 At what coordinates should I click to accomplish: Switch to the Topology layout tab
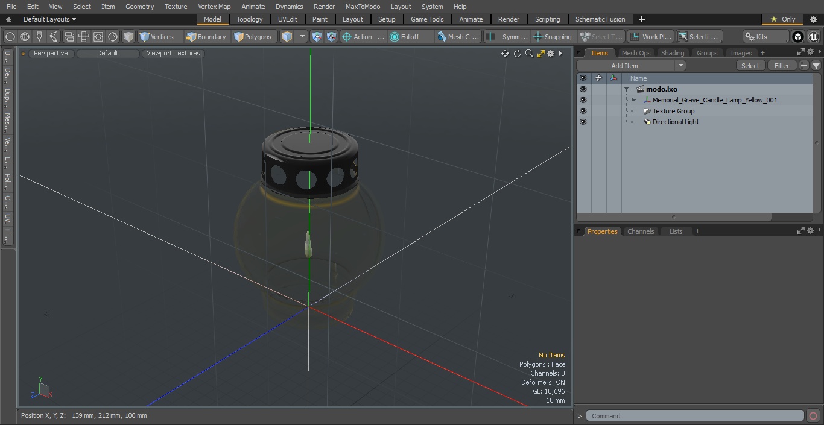click(x=250, y=19)
